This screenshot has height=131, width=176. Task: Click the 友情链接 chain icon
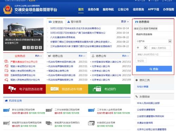click(x=137, y=97)
